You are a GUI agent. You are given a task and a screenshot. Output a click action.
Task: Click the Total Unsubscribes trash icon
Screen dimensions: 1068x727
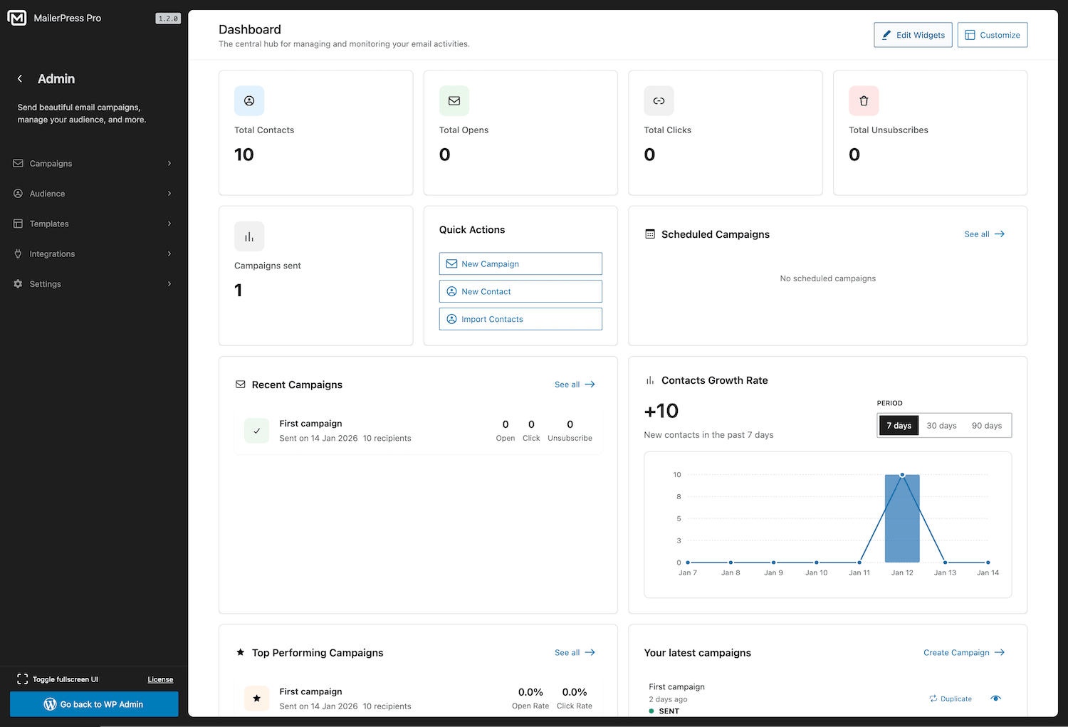click(x=864, y=101)
